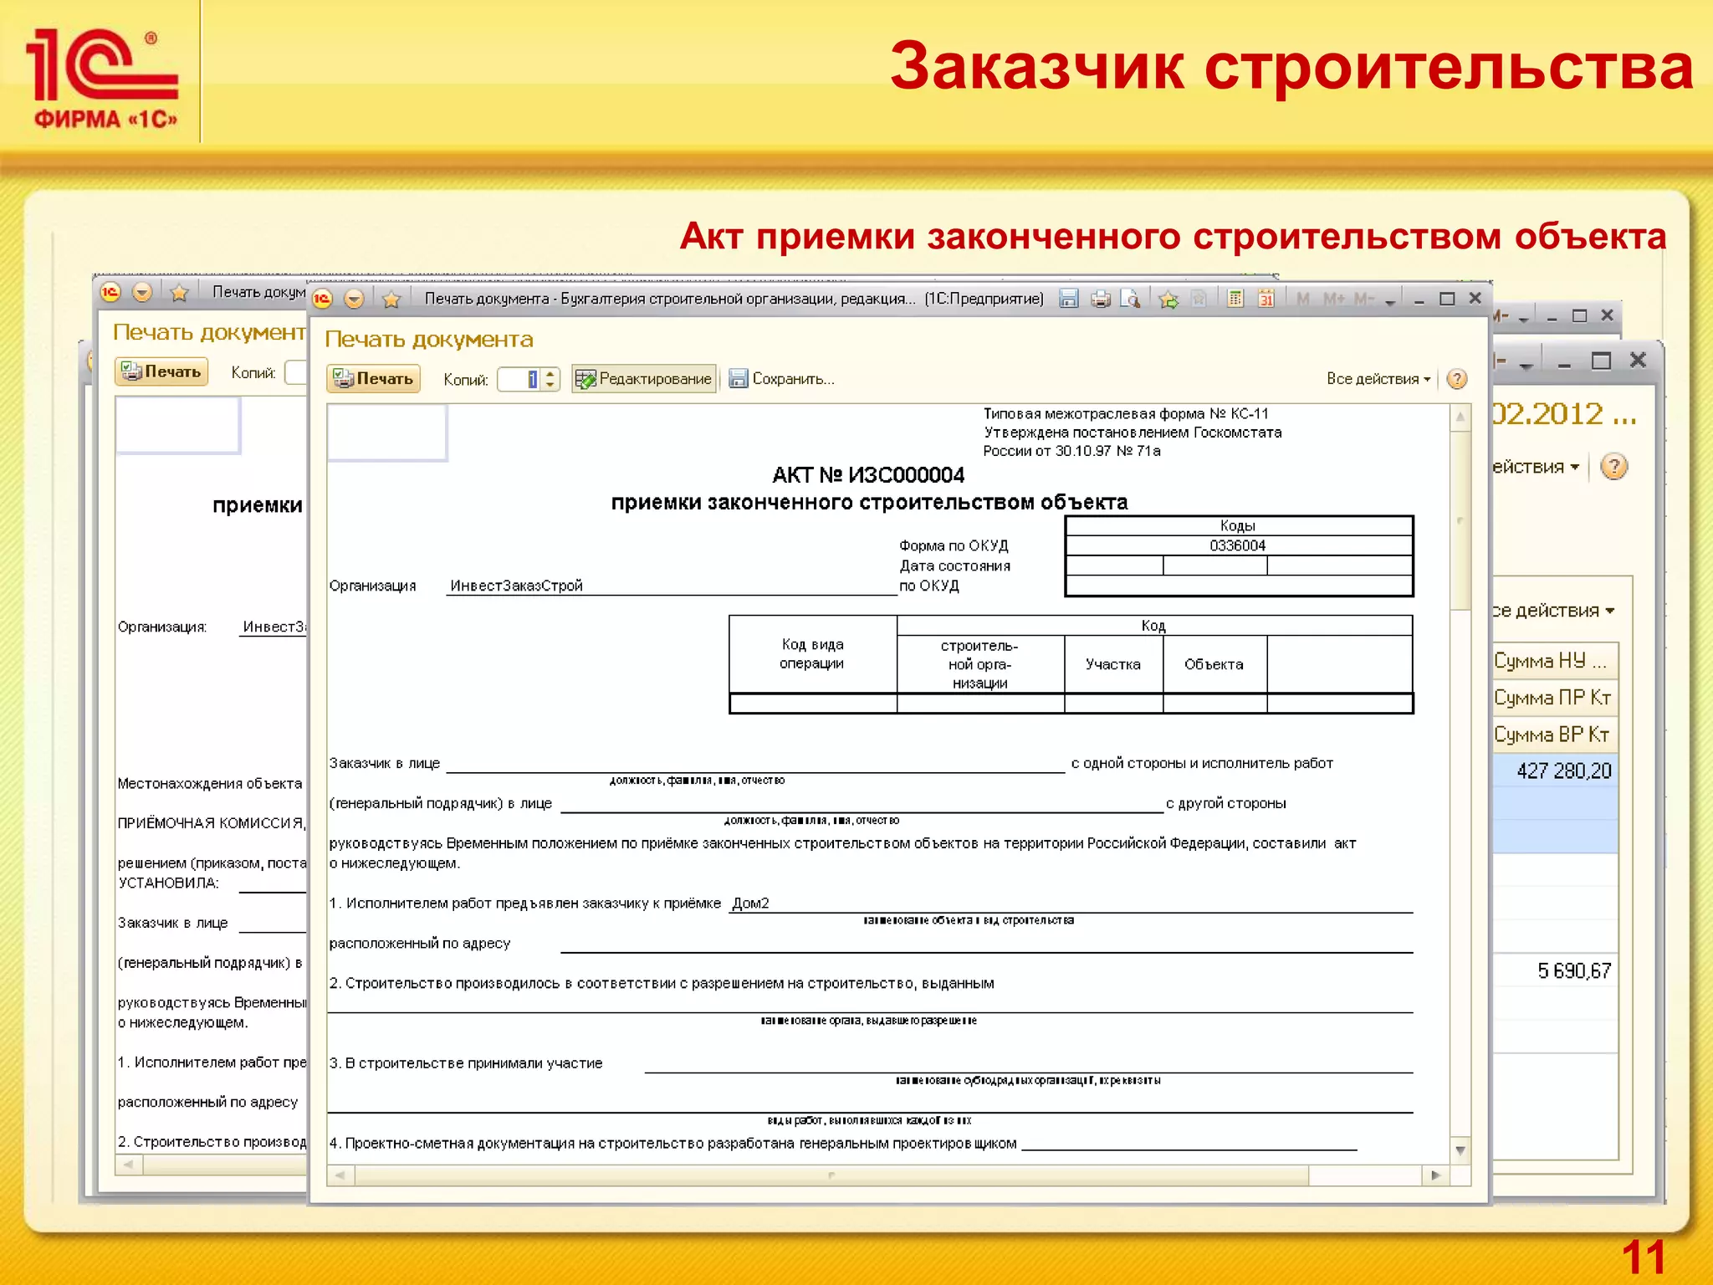The image size is (1713, 1285).
Task: Click the empty logo placeholder box in front document
Action: (386, 433)
